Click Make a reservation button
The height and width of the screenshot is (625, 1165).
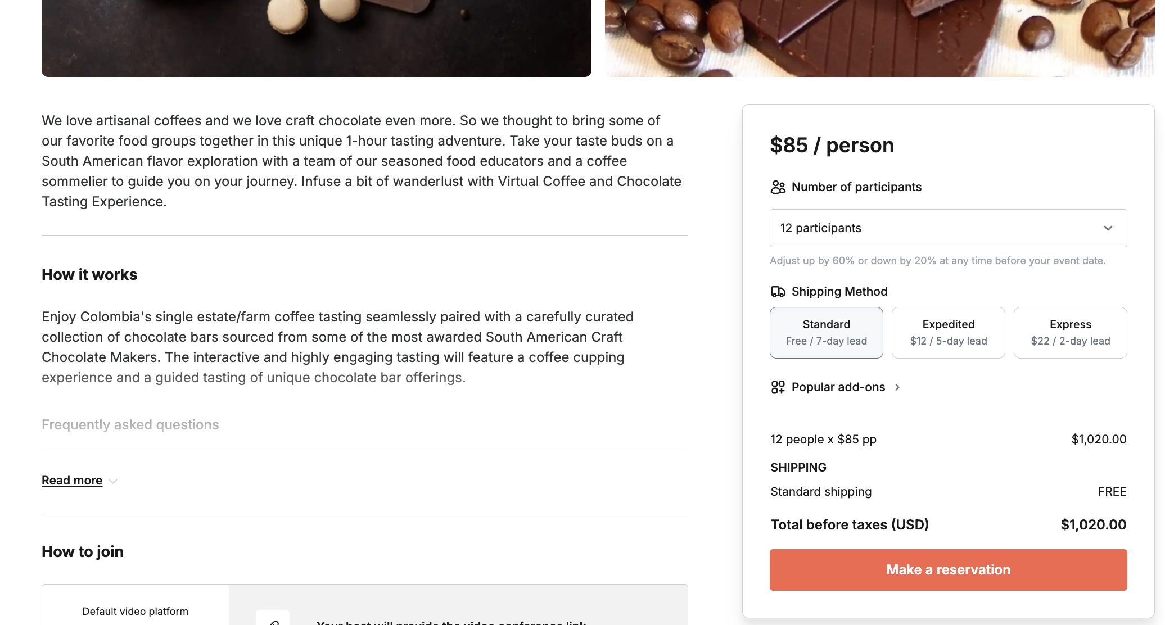[x=948, y=570]
